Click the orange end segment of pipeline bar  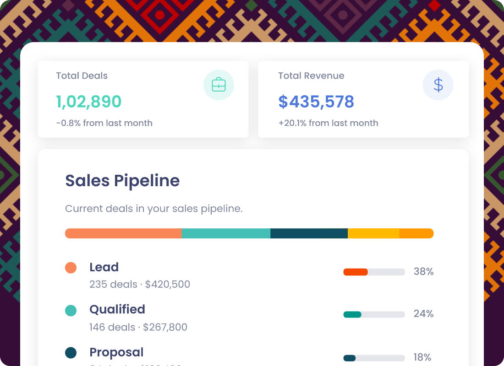point(416,233)
